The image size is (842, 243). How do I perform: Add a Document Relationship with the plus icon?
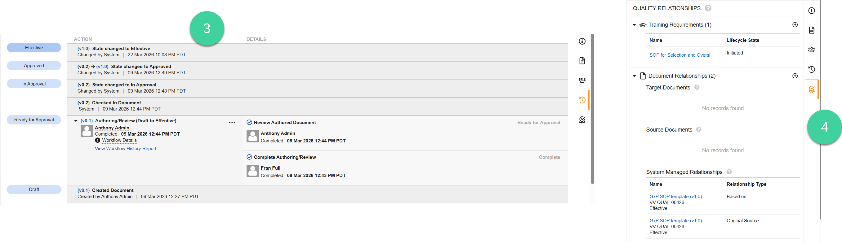[x=795, y=75]
